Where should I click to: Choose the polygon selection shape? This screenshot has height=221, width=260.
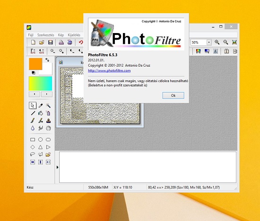[41, 154]
